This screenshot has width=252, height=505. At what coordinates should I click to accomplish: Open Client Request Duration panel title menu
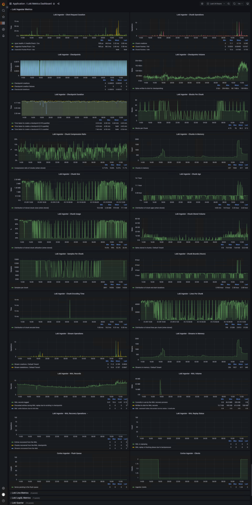(69, 15)
